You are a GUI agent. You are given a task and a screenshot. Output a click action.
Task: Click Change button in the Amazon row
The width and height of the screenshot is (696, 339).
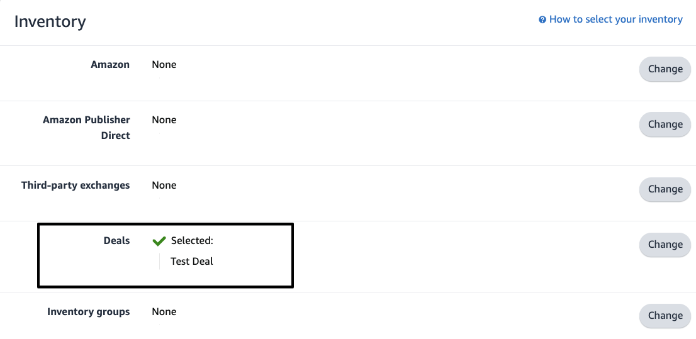665,69
